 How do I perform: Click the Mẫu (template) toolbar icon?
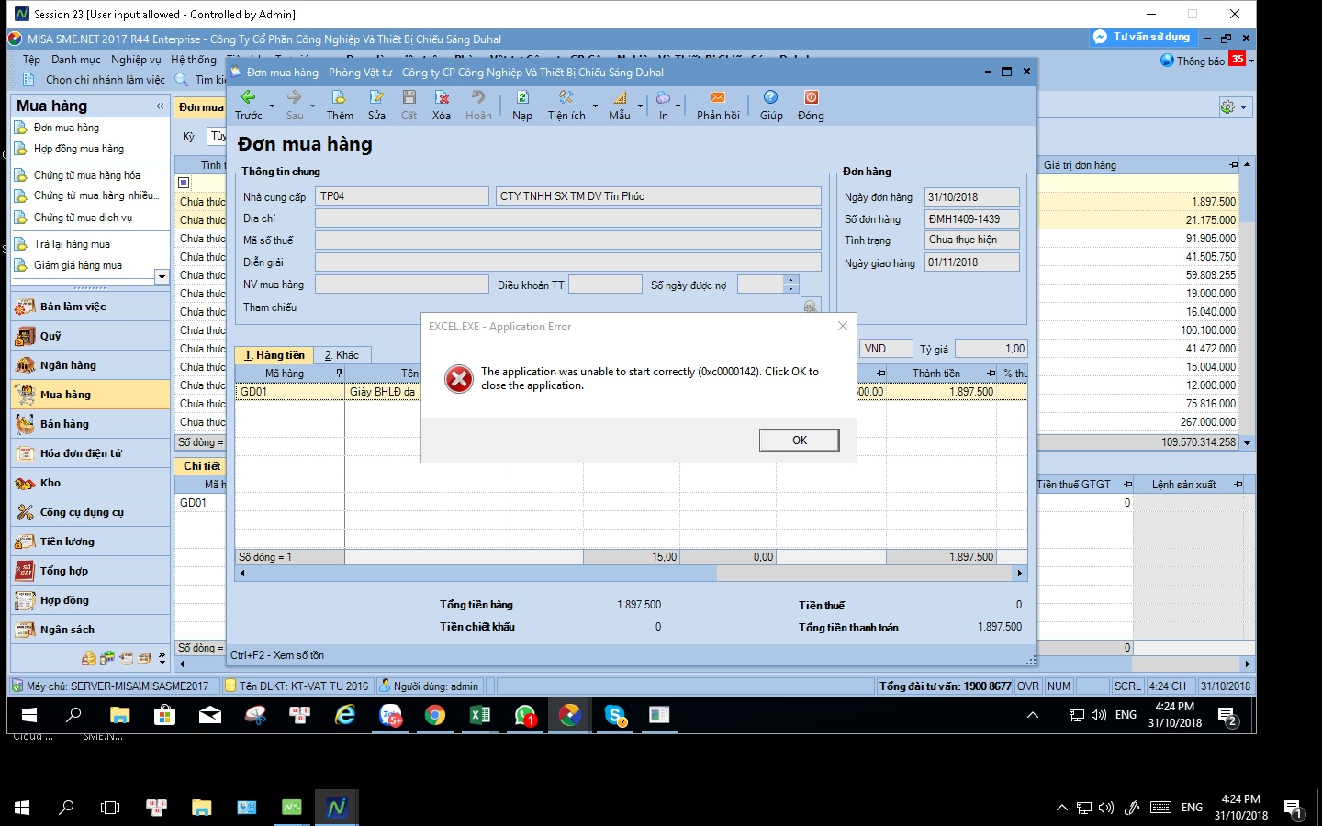coord(620,105)
